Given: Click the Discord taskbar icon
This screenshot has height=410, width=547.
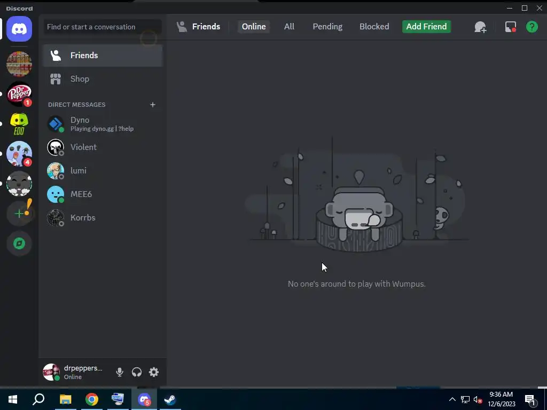Looking at the screenshot, I should (x=144, y=399).
